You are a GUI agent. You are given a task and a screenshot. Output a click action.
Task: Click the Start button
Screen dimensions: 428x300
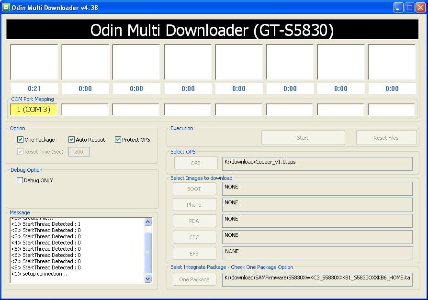pos(303,138)
